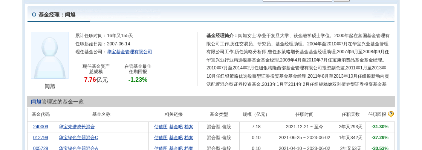Click the 基金代码 column header
This screenshot has width=422, height=150.
click(41, 114)
